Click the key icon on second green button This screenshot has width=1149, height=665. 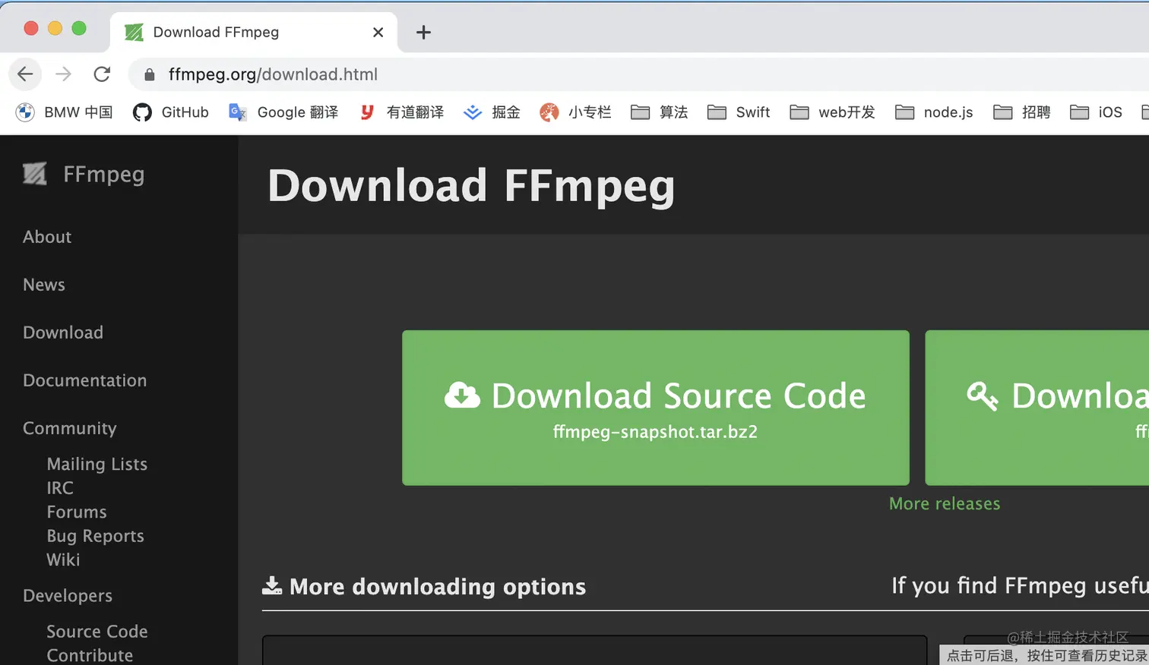pyautogui.click(x=982, y=396)
